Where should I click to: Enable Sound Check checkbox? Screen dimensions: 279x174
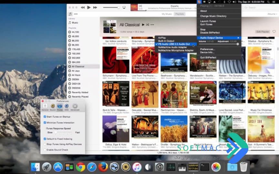click(45, 150)
